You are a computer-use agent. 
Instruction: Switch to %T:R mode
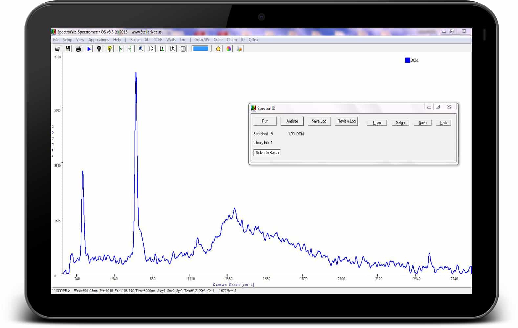158,40
